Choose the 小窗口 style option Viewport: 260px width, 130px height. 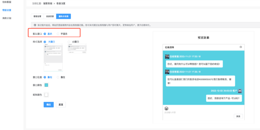pos(73,42)
